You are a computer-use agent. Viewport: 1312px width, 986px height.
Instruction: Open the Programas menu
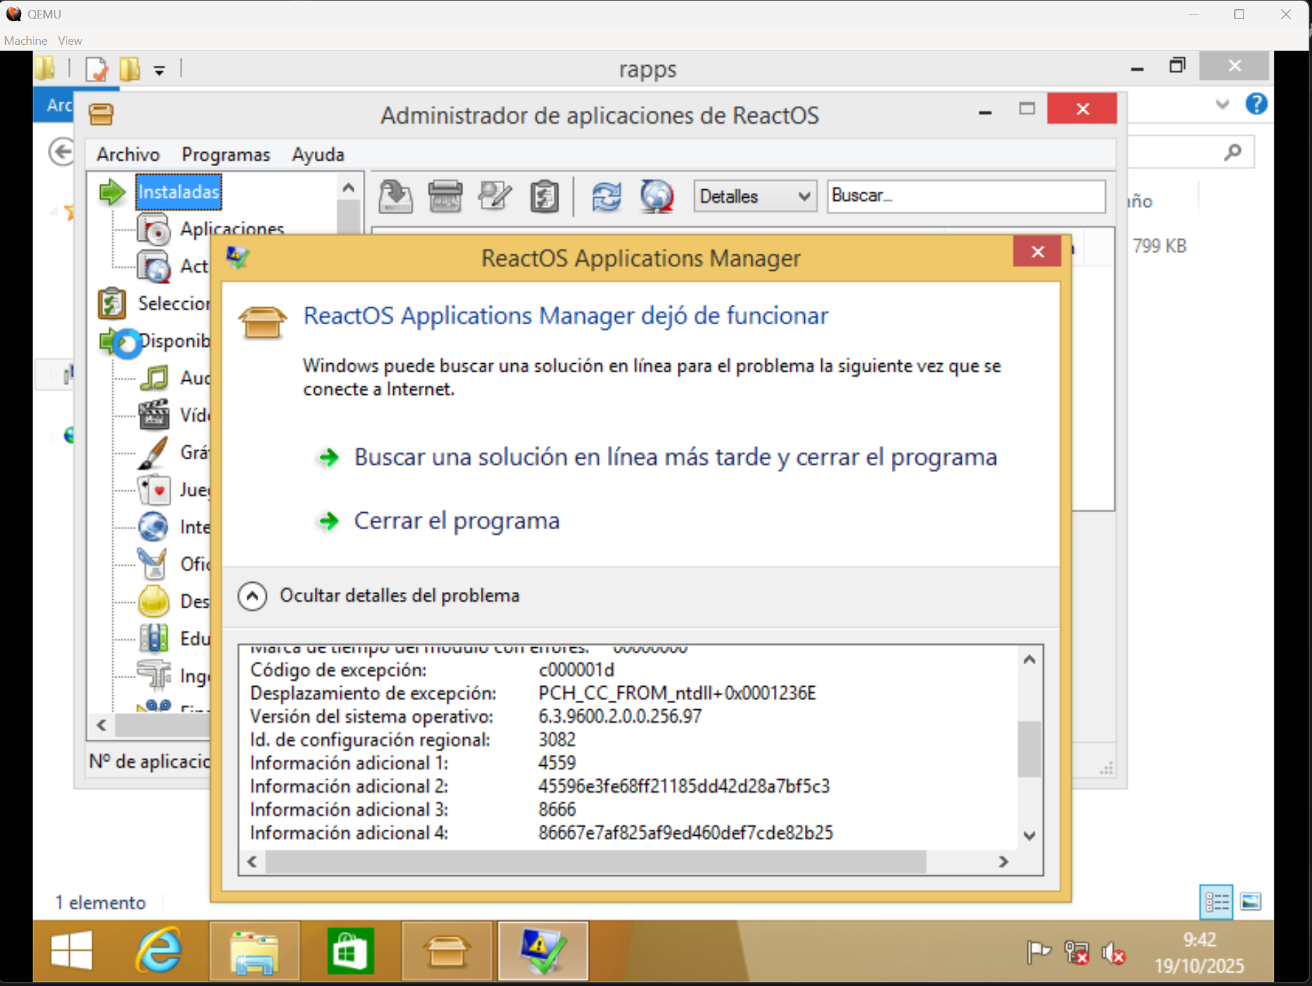(x=226, y=154)
